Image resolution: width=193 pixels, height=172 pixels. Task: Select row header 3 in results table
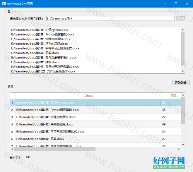pyautogui.click(x=13, y=117)
